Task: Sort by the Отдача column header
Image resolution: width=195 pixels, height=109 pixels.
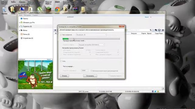Action: coord(144,34)
